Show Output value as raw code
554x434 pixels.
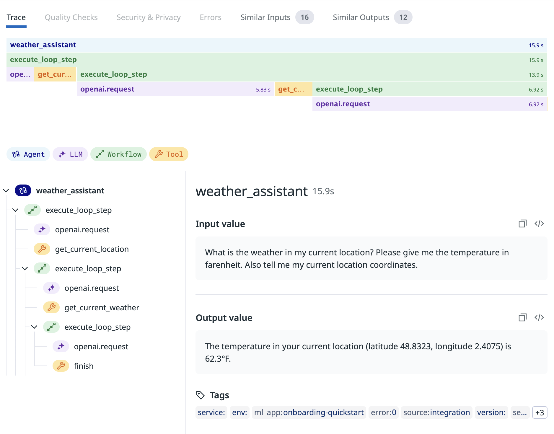(539, 318)
